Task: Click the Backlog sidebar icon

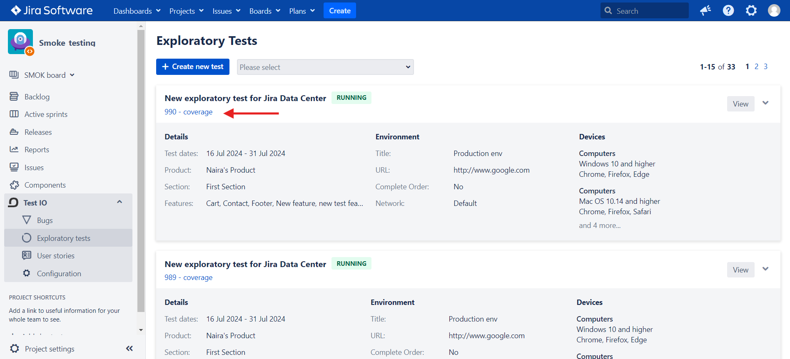Action: [14, 97]
